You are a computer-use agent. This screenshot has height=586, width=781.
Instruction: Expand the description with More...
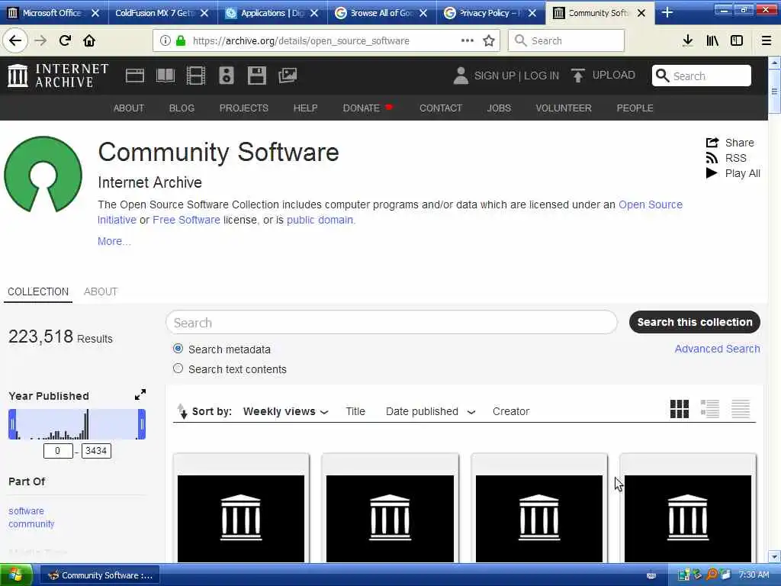(x=114, y=241)
